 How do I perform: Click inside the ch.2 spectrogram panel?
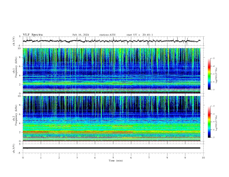[111, 119]
